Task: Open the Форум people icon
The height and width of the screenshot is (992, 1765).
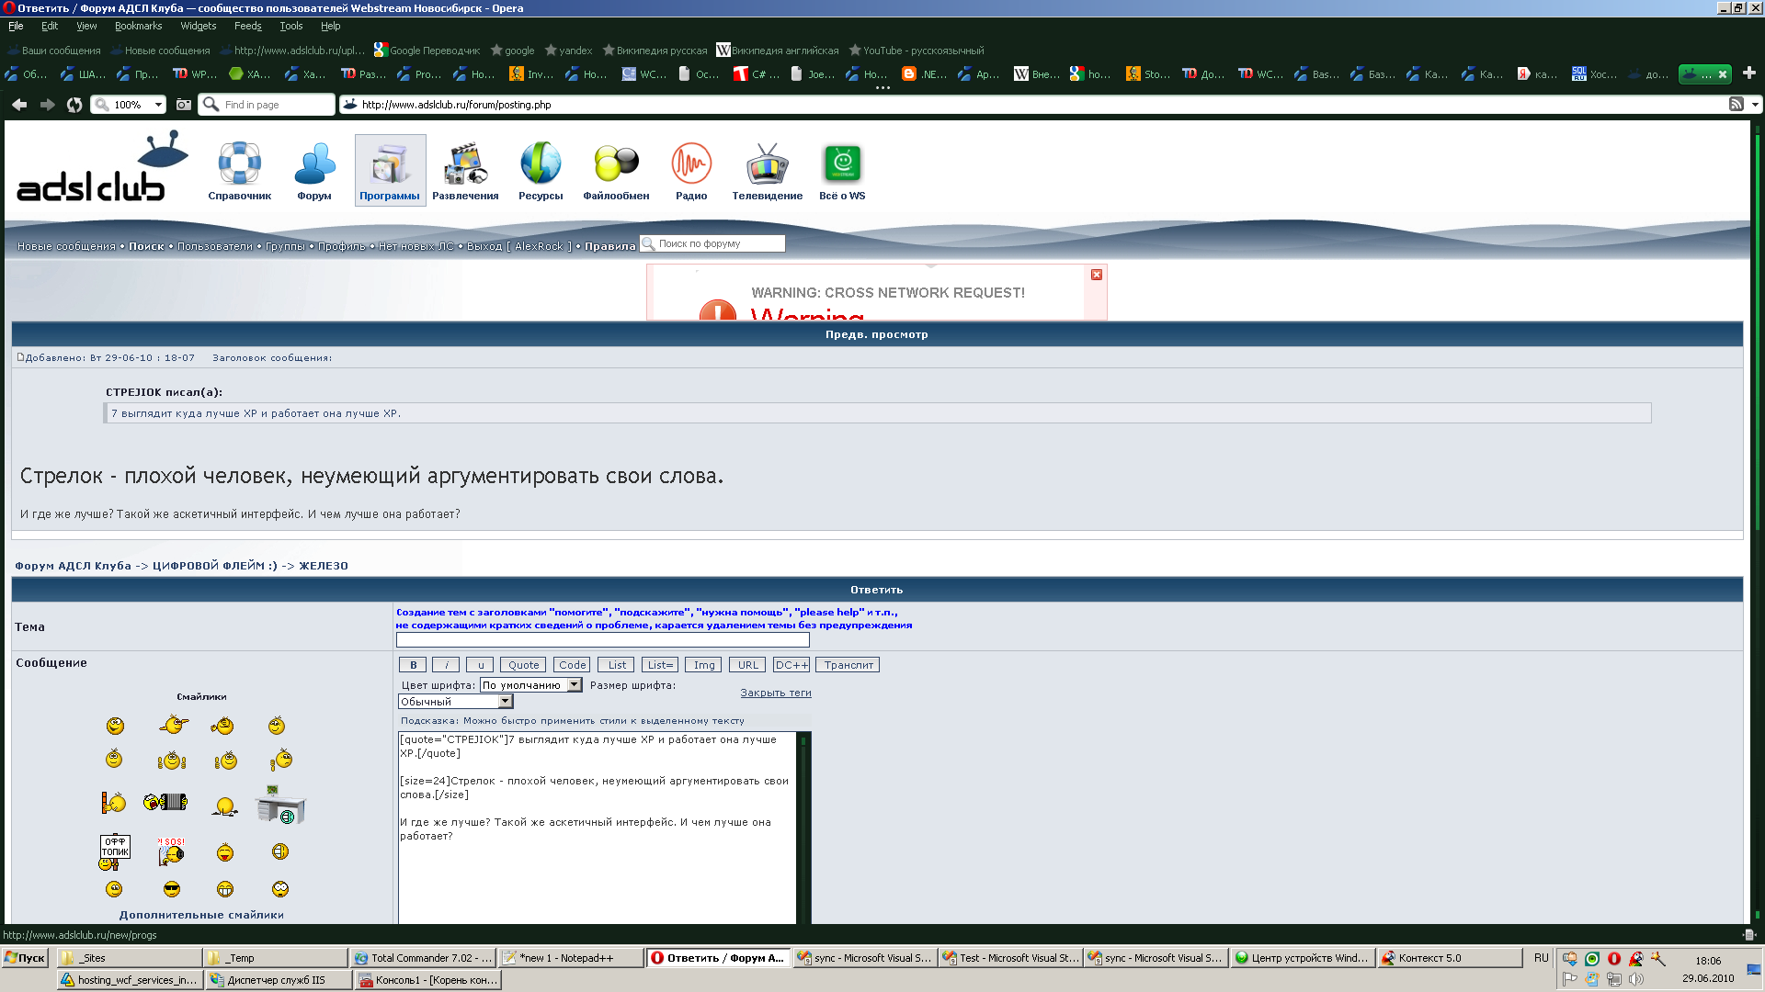Action: pos(314,171)
